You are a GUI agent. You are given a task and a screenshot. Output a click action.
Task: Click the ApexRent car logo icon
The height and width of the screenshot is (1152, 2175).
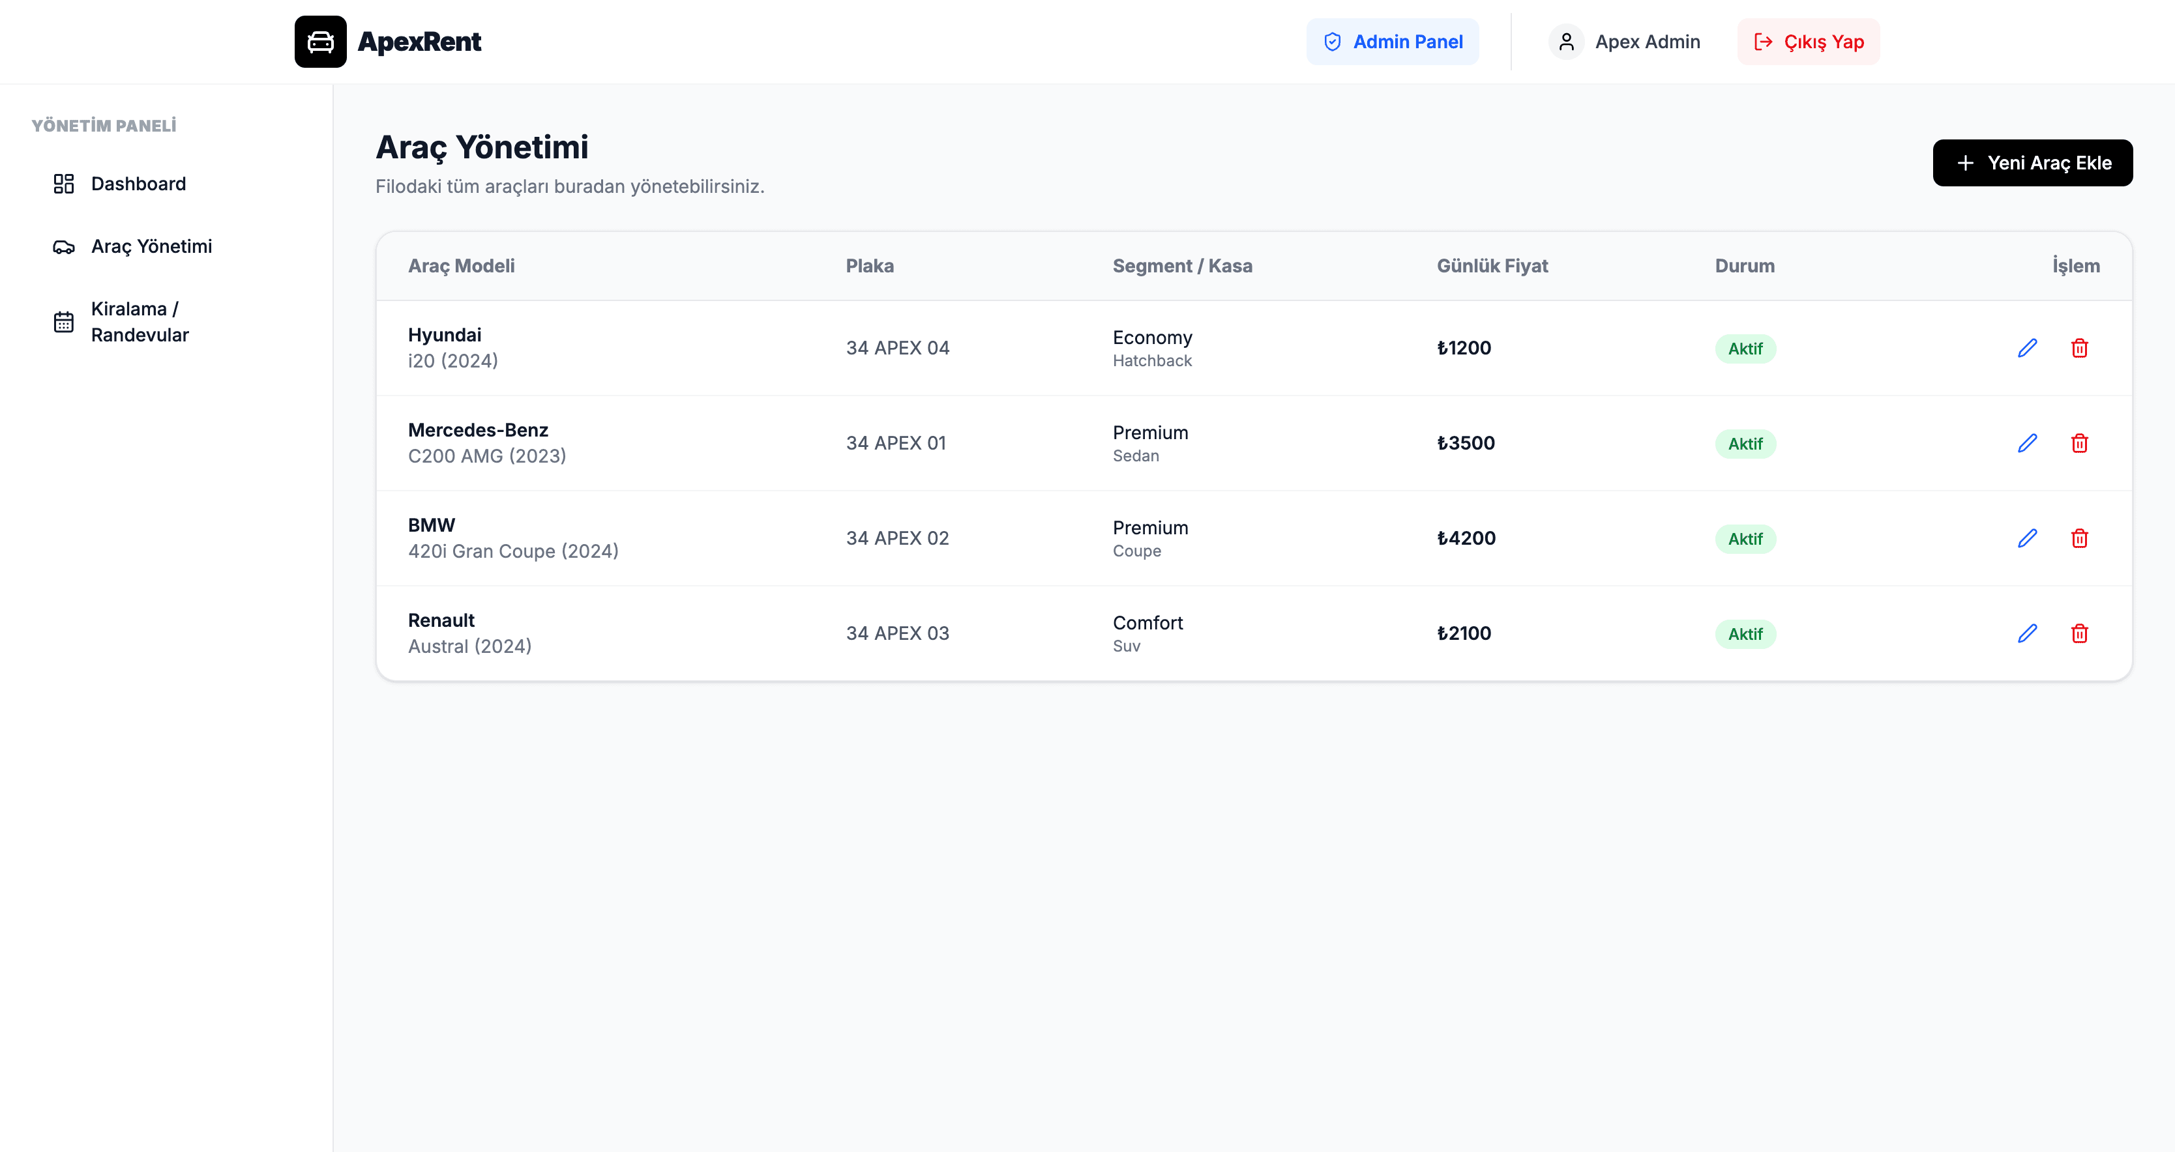click(320, 41)
